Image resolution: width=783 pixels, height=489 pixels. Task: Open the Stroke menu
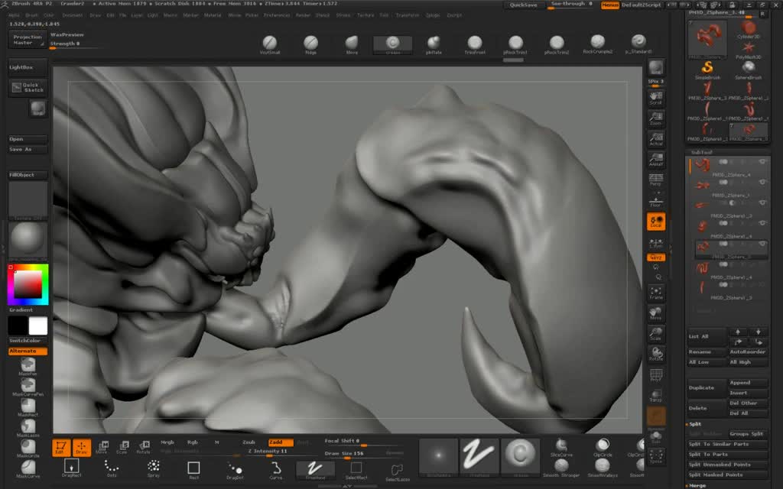pos(343,15)
